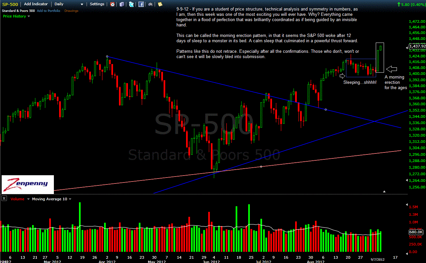Viewport: 426px width, 263px height.
Task: Click the small up triangle above volume pane
Action: (x=384, y=191)
